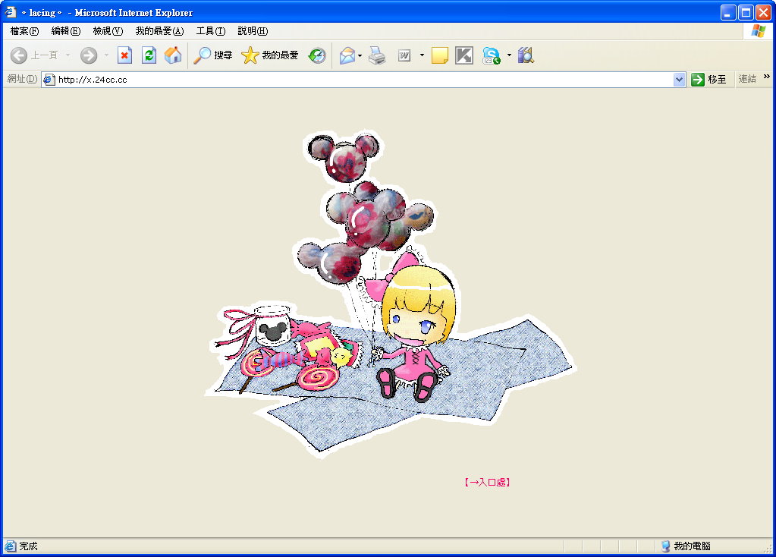Stop page loading with red X icon

(x=124, y=55)
